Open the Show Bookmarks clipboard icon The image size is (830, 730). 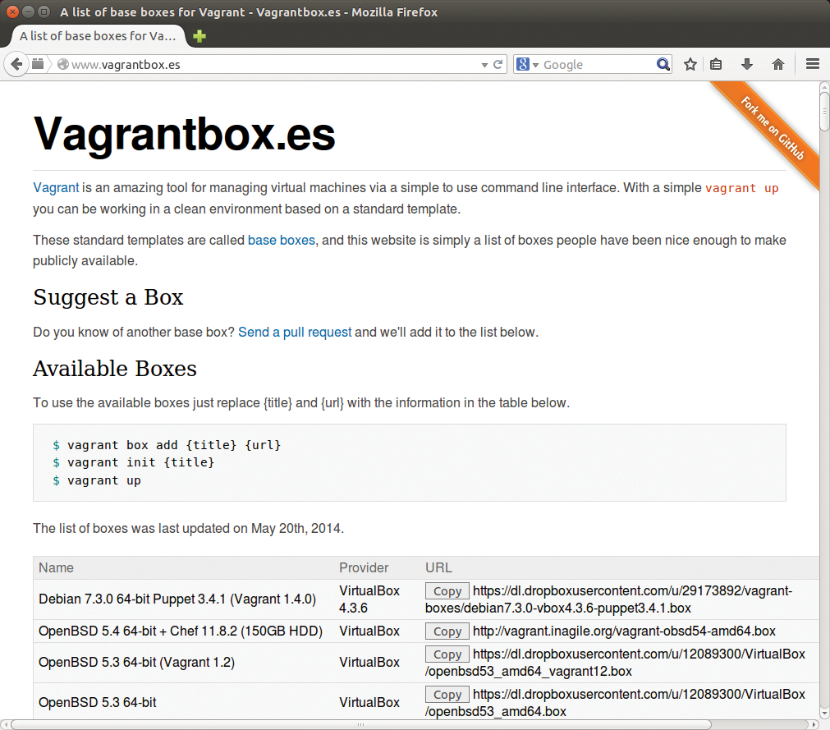click(x=716, y=64)
